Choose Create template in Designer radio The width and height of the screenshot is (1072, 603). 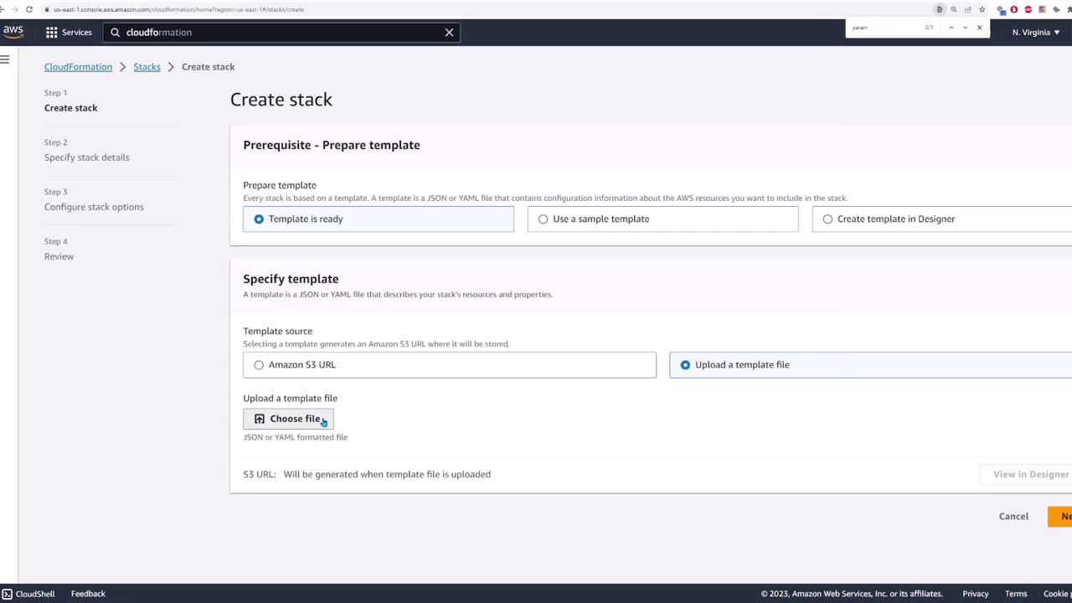[x=828, y=219]
